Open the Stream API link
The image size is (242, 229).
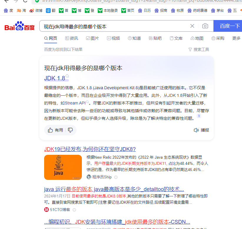(x=77, y=103)
